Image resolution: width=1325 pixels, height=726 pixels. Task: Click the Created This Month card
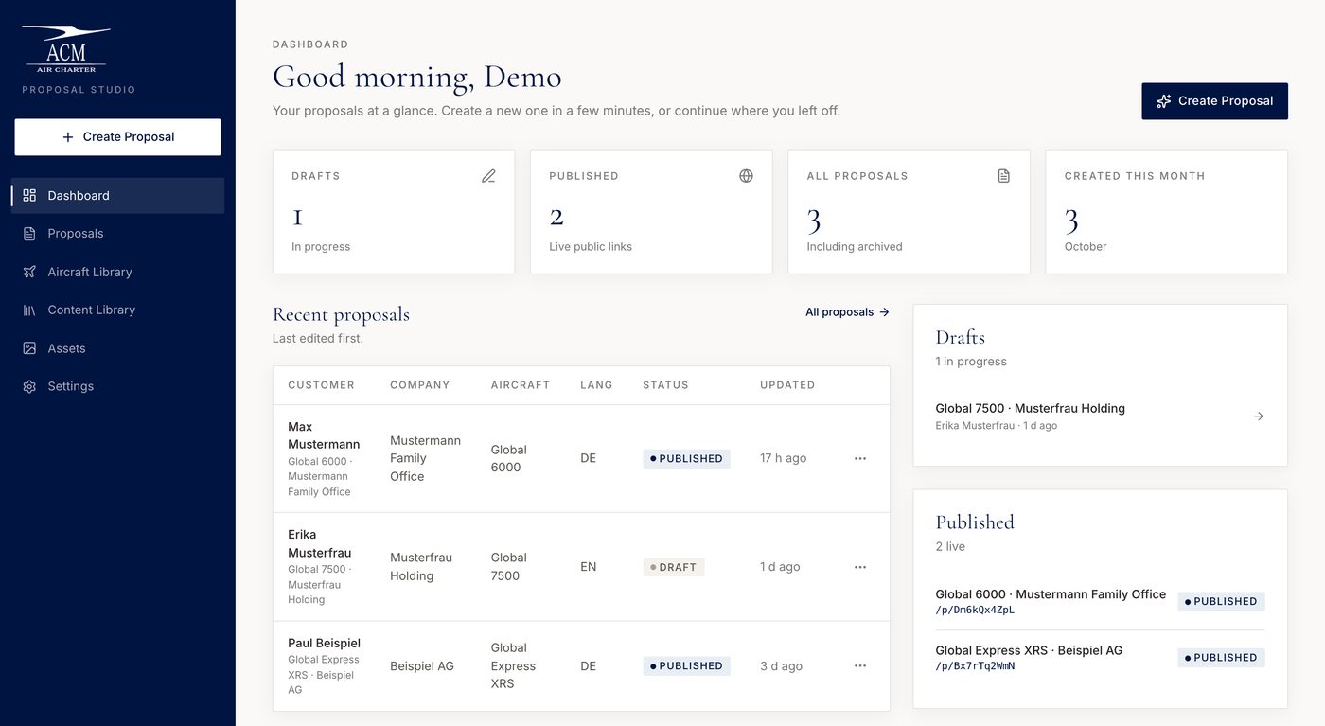click(1166, 212)
